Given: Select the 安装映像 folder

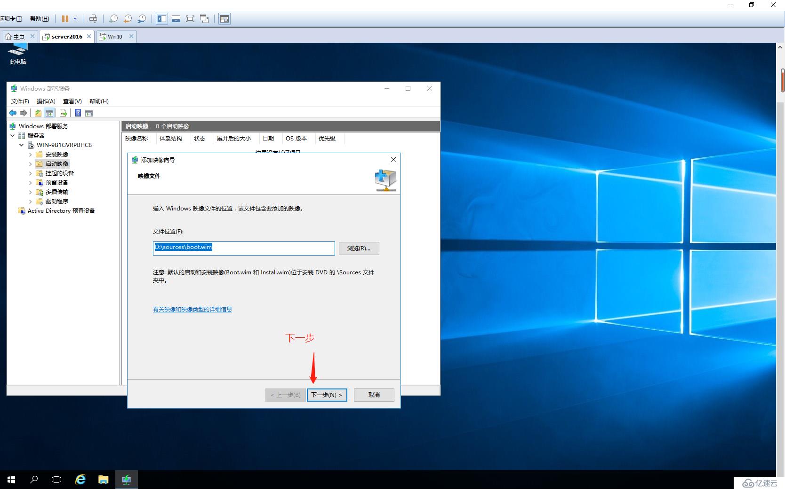Looking at the screenshot, I should [x=56, y=154].
